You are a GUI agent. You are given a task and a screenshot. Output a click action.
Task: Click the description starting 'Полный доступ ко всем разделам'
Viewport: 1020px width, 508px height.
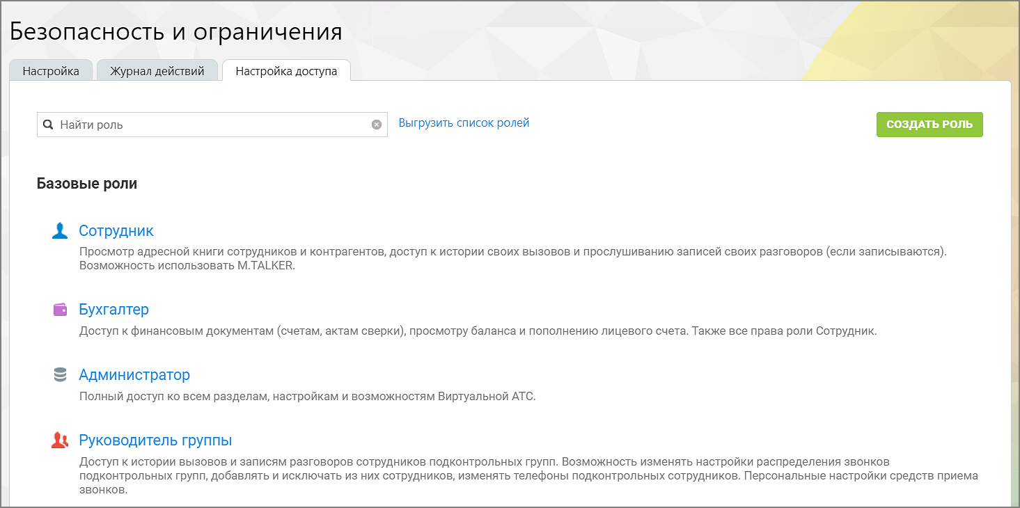tap(307, 397)
